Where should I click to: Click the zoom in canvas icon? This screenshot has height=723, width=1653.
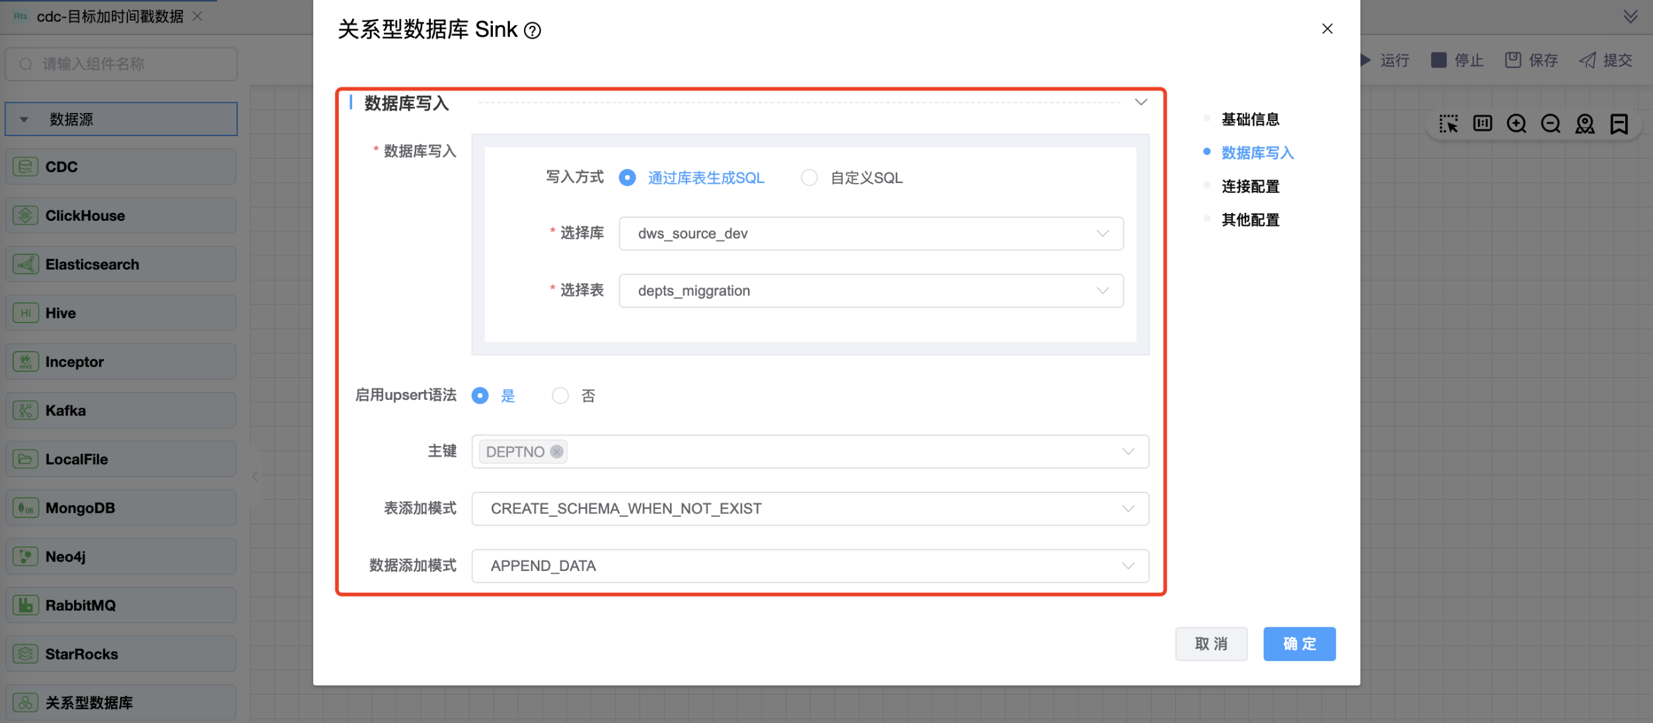[x=1516, y=124]
